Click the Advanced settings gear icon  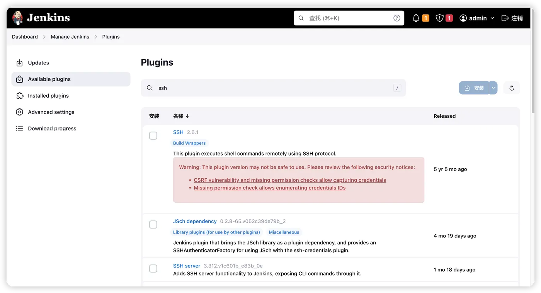[x=19, y=112]
